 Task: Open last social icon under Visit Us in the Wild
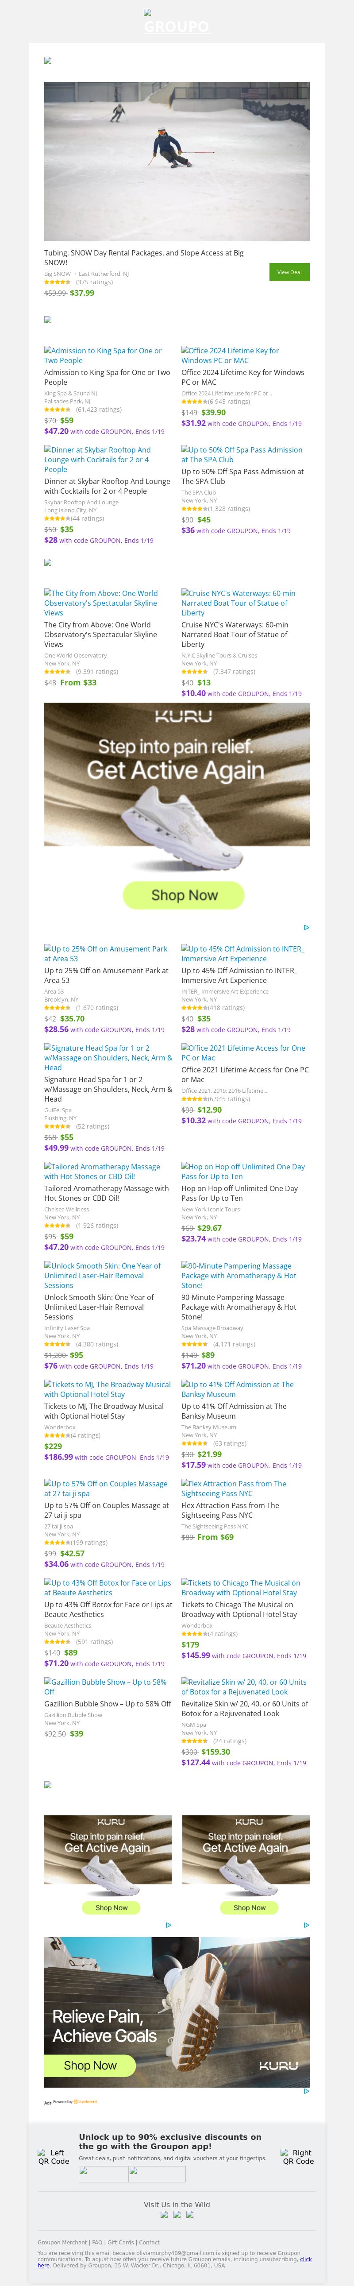click(x=190, y=2214)
